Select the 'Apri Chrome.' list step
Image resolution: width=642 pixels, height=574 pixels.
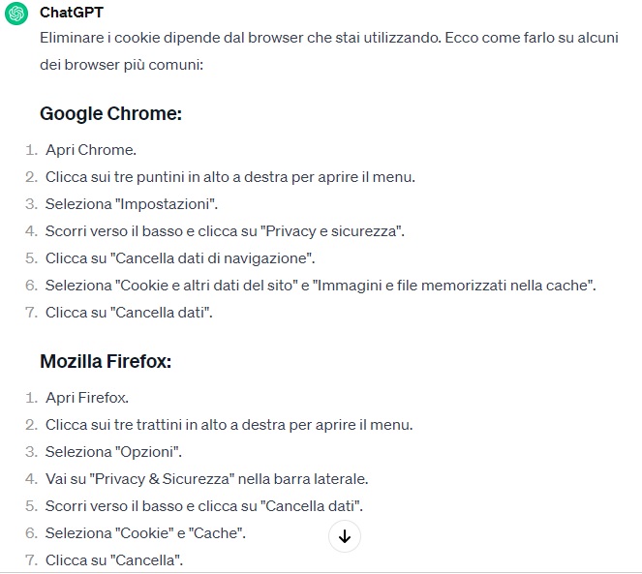[90, 150]
